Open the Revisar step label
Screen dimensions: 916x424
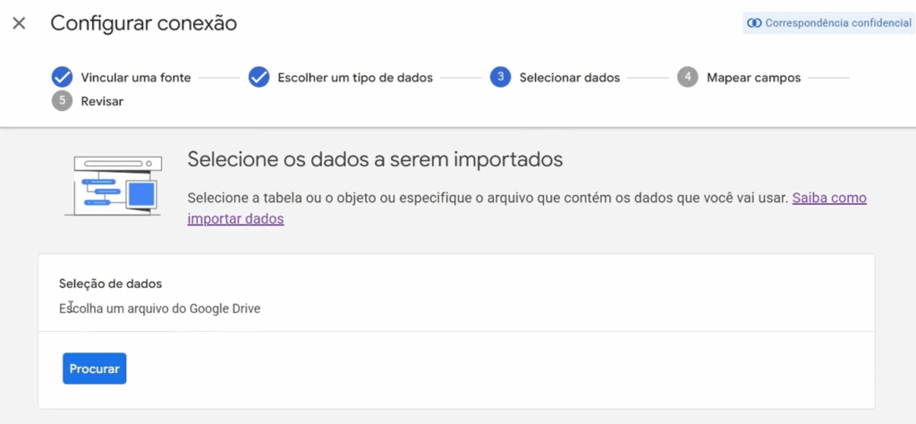click(x=102, y=101)
